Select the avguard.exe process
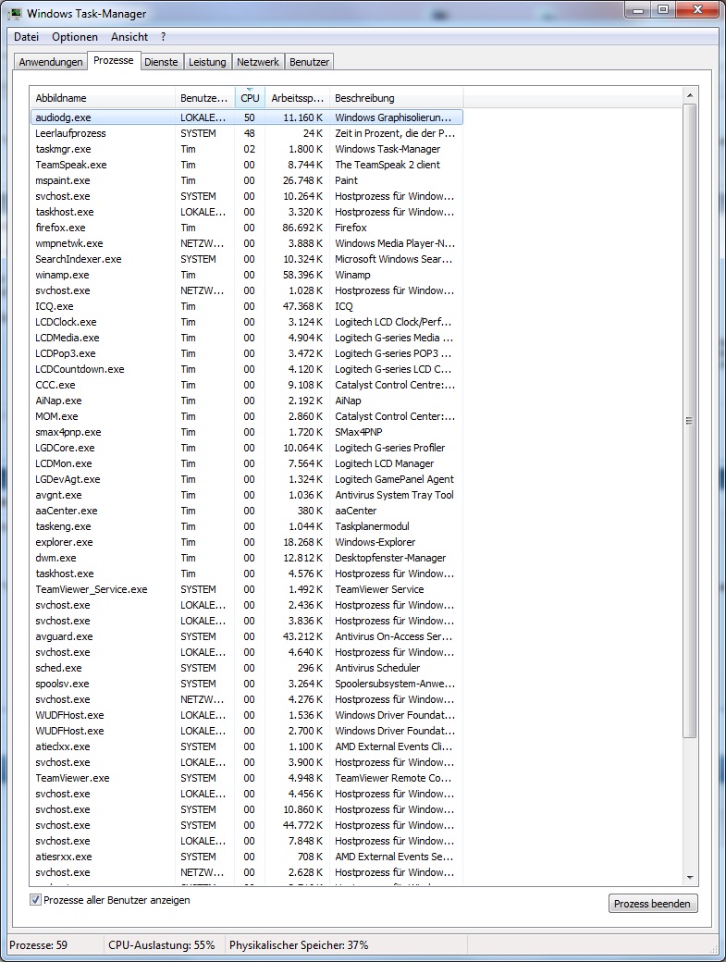Screen dimensions: 726x962 247,636
